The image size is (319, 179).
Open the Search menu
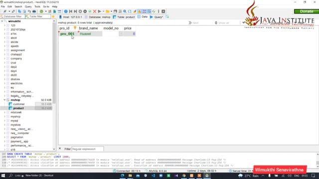click(18, 6)
